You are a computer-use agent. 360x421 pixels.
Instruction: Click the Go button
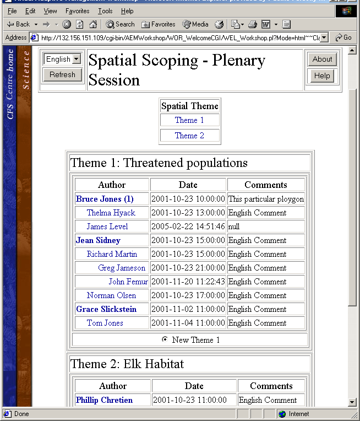(x=343, y=37)
